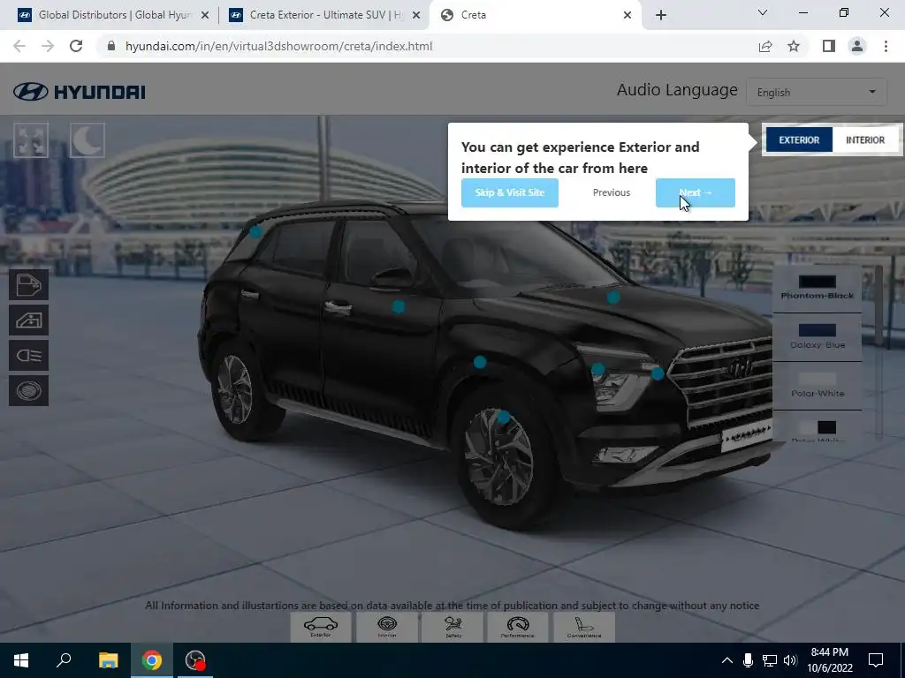Close the Global Distributors browser tab
Viewport: 905px width, 678px height.
coord(205,15)
